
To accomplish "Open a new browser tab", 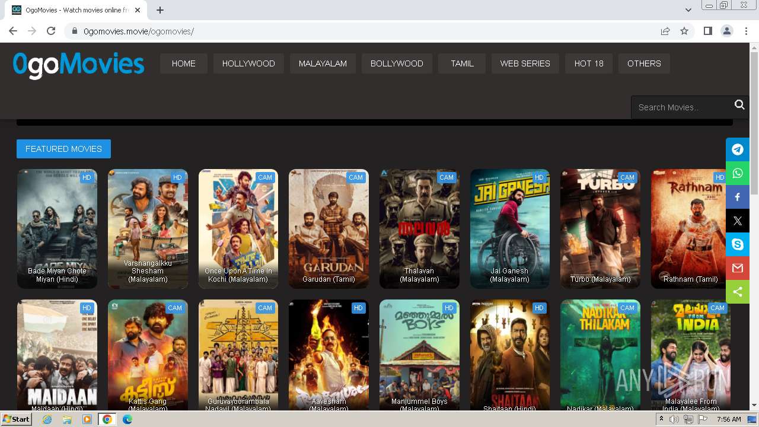I will (160, 10).
